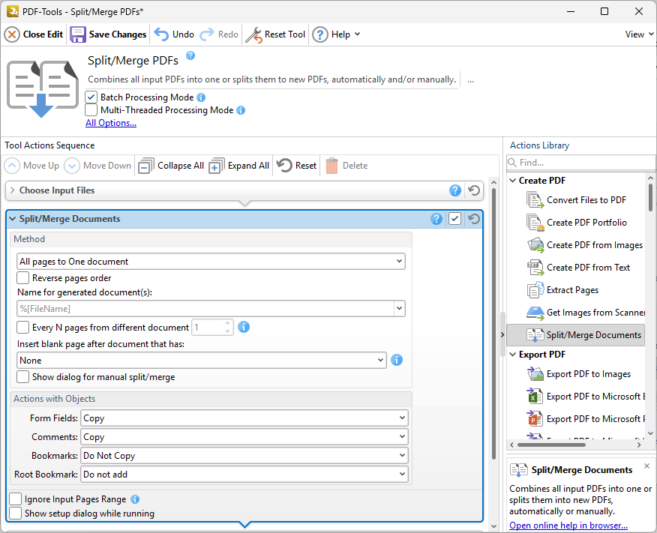
Task: Click the description ellipsis button
Action: 470,80
